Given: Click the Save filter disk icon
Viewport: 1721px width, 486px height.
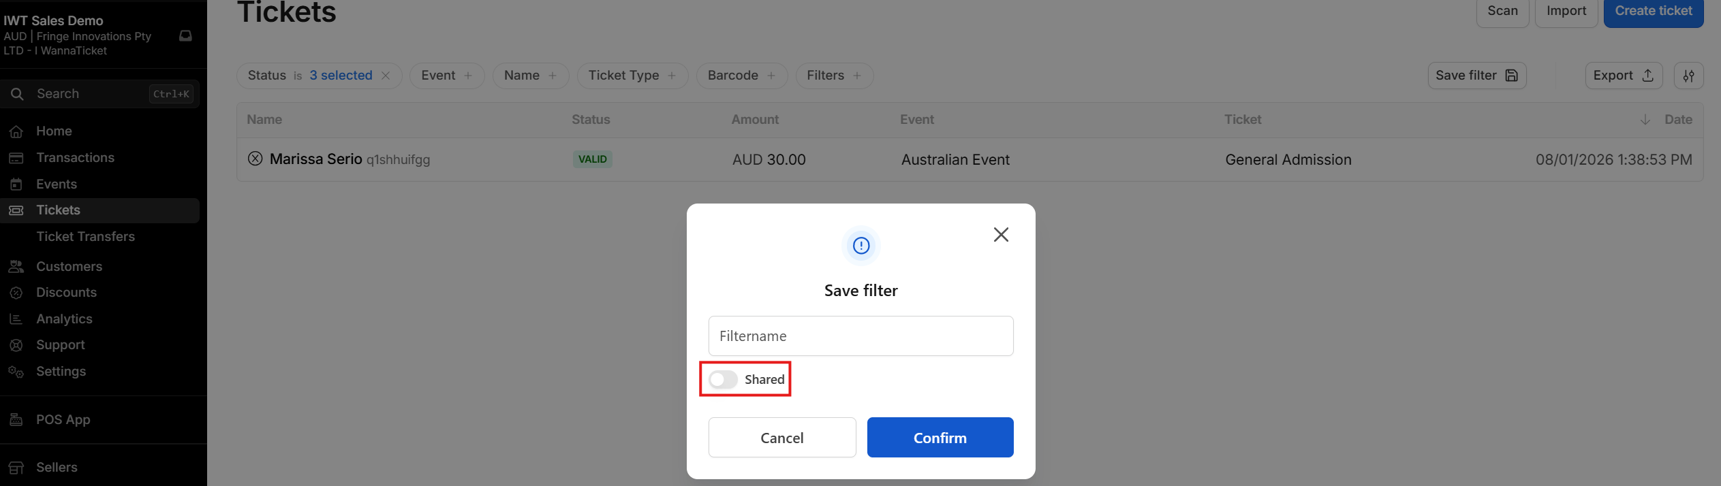Looking at the screenshot, I should [1511, 76].
